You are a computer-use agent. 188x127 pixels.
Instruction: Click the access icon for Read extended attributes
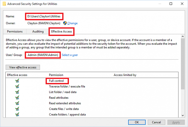tap(17, 103)
